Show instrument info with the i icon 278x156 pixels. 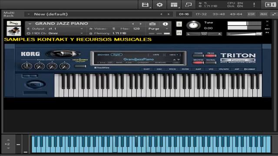click(165, 24)
